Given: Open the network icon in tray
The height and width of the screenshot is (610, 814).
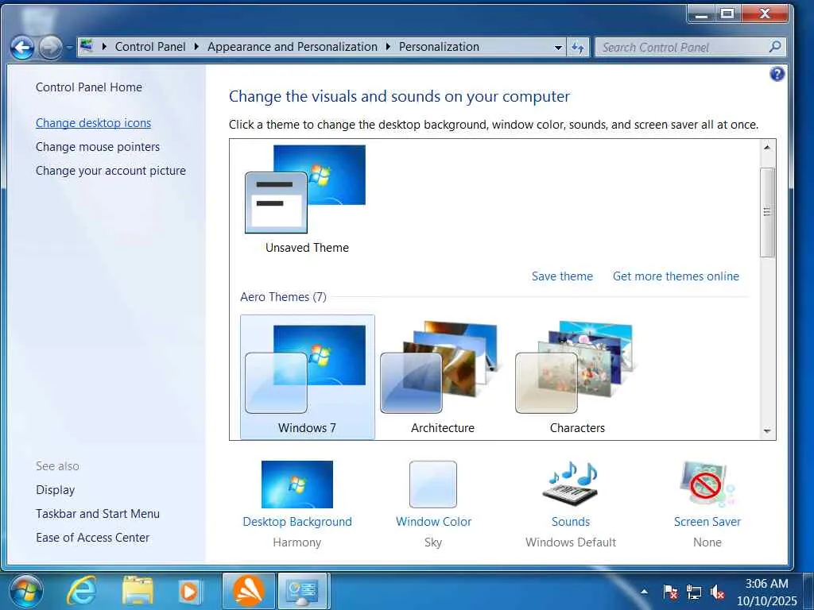Looking at the screenshot, I should 693,592.
